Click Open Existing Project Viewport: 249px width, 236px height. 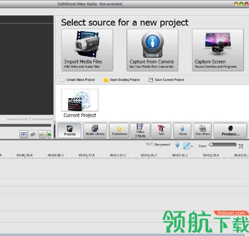click(x=121, y=79)
